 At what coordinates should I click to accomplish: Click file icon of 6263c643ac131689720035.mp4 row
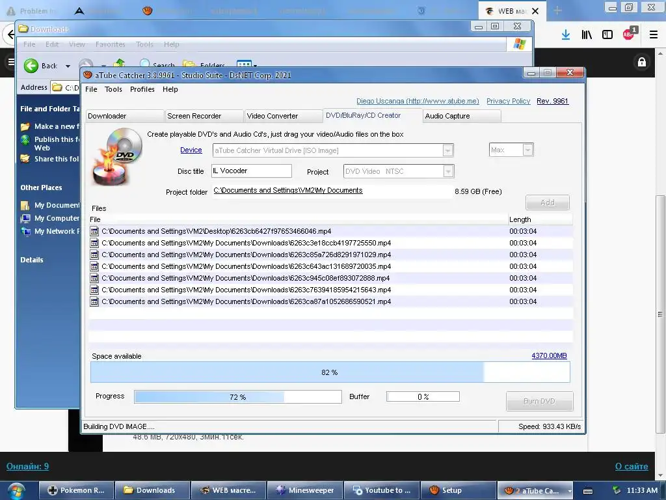click(94, 266)
